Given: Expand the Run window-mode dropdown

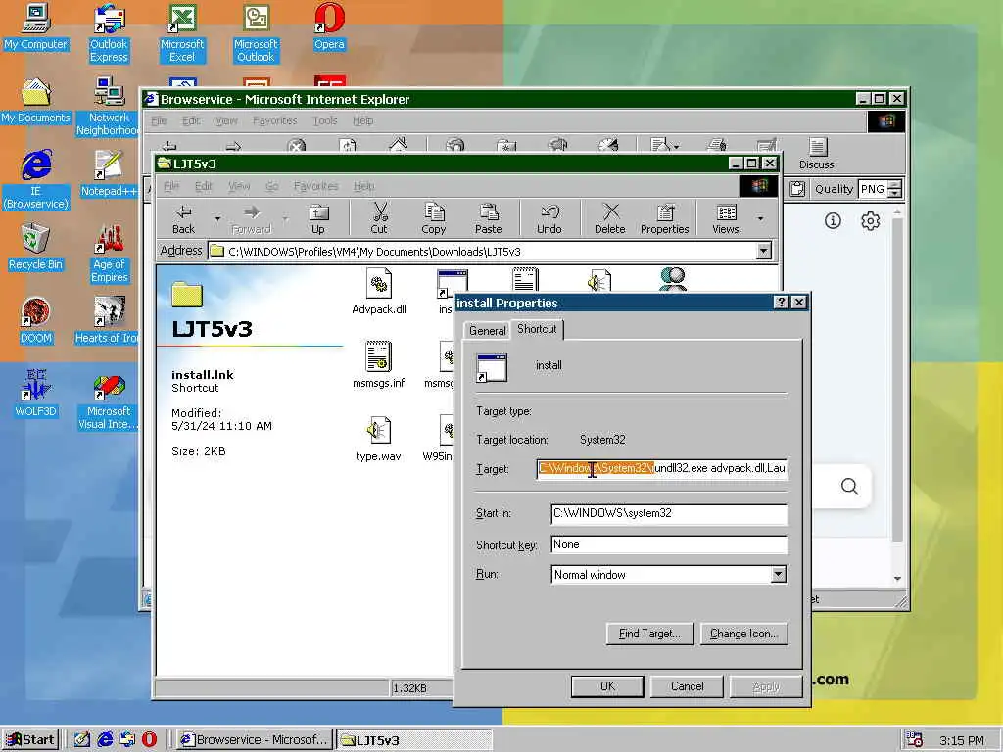Looking at the screenshot, I should click(x=778, y=574).
